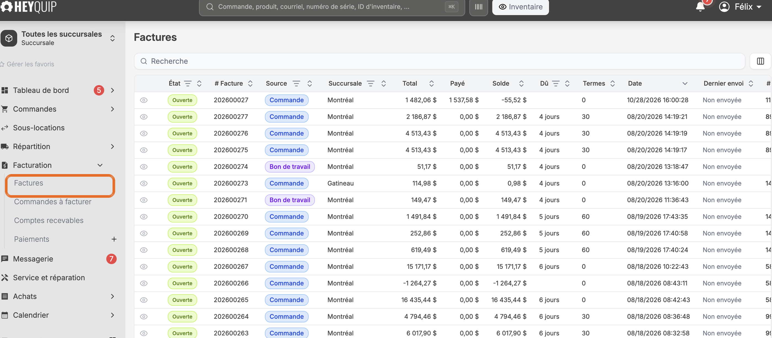View invoice 202600274 via eye icon
This screenshot has width=772, height=338.
click(x=144, y=167)
